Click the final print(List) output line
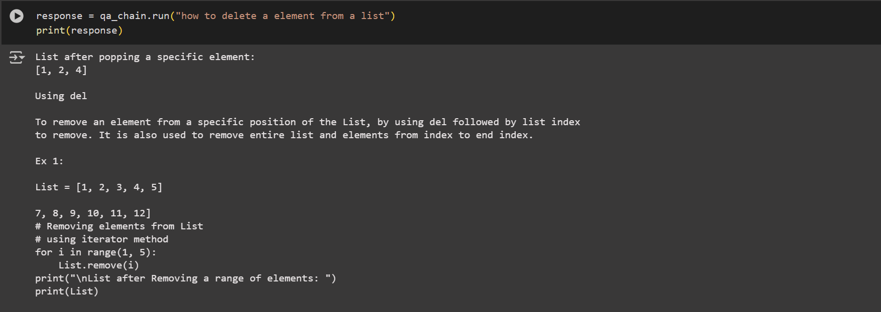 point(67,291)
